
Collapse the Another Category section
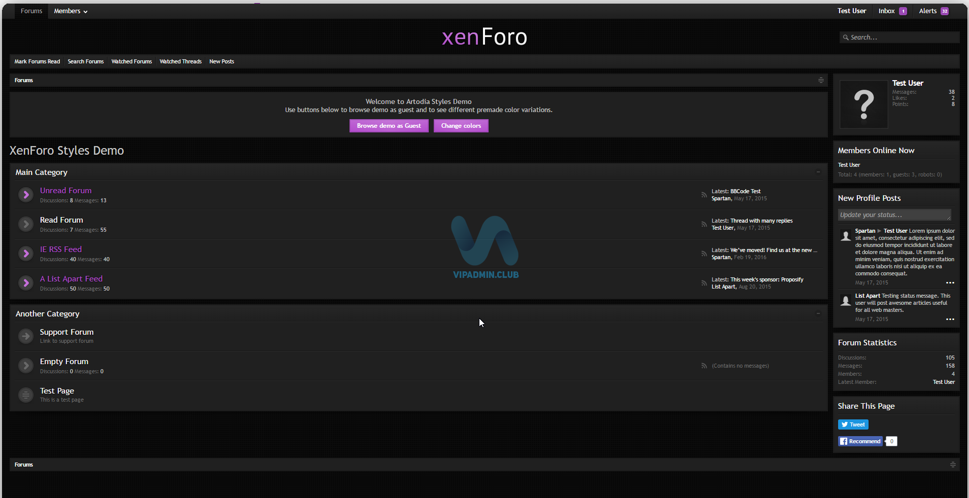818,314
